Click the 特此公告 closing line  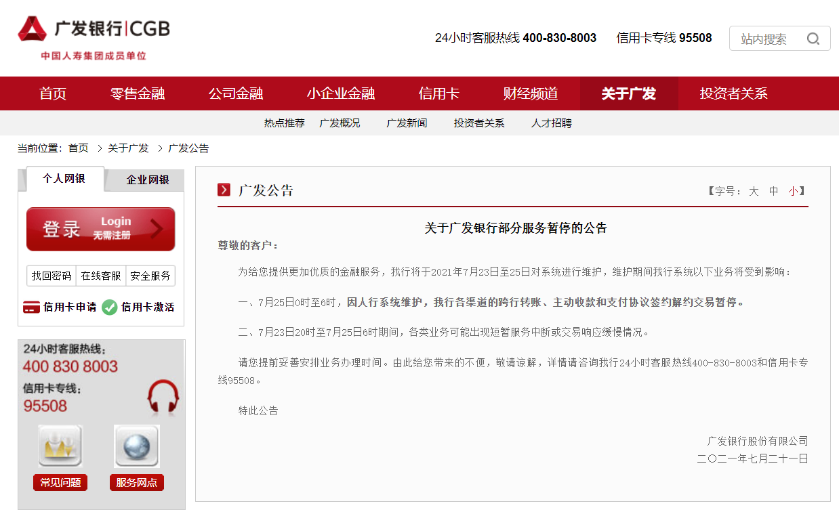tap(258, 410)
